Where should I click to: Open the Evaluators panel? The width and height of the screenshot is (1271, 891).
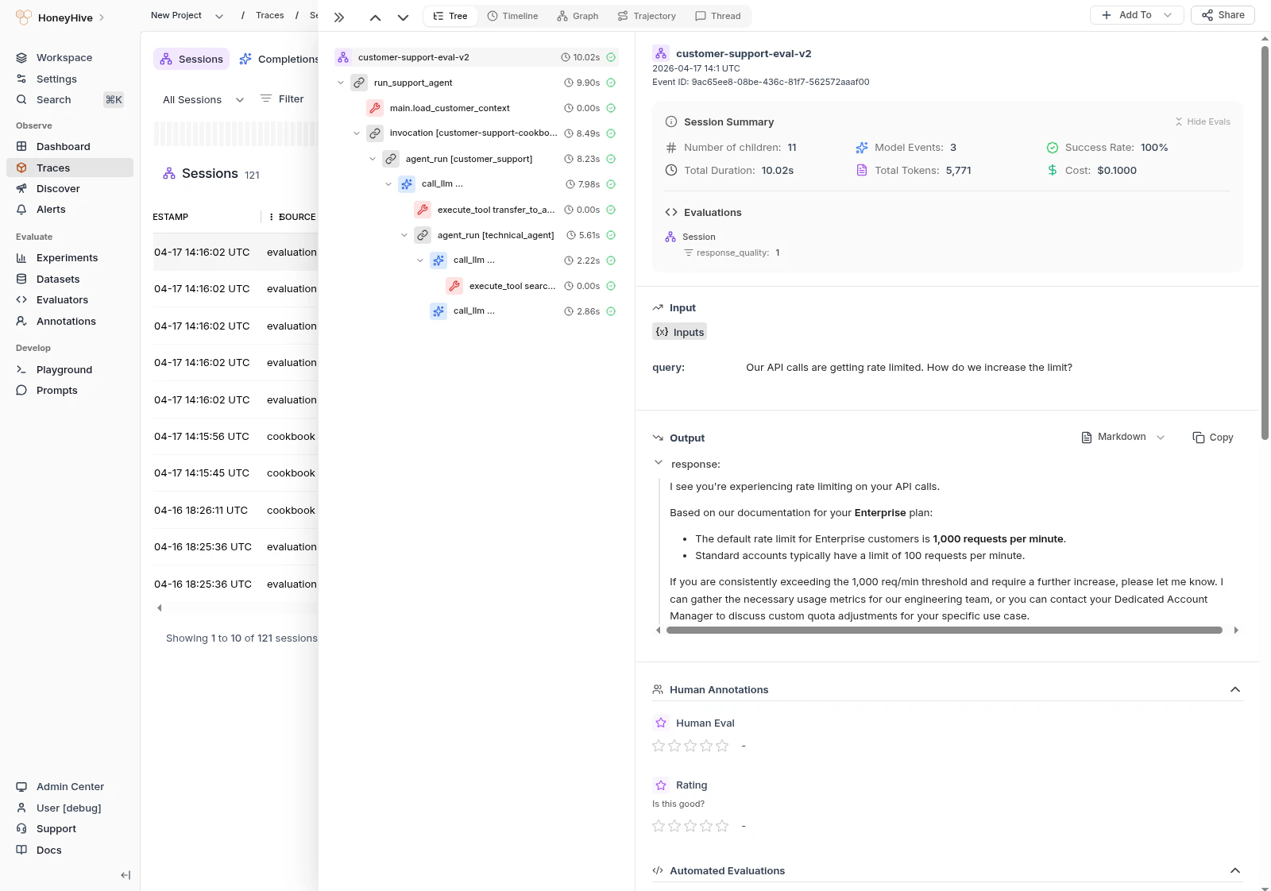point(62,299)
